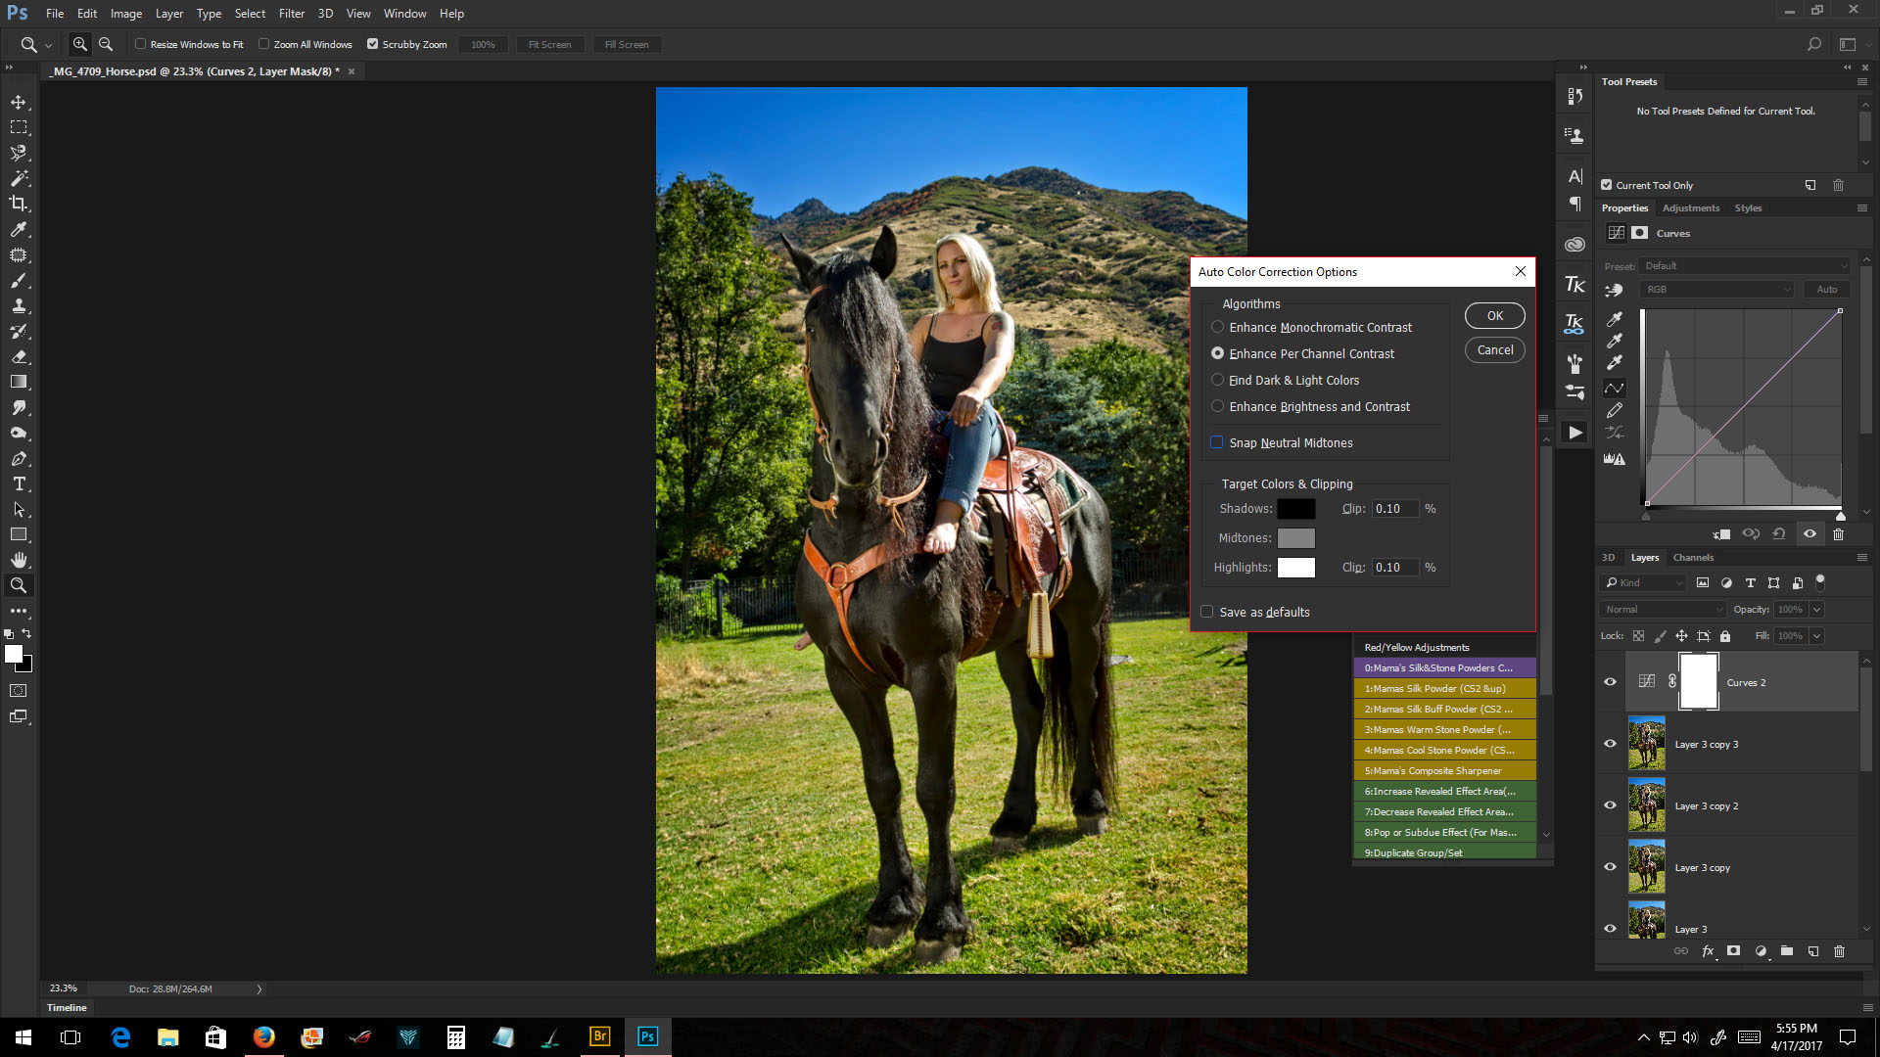Switch to the Adjustments tab
The image size is (1880, 1057).
click(1690, 207)
